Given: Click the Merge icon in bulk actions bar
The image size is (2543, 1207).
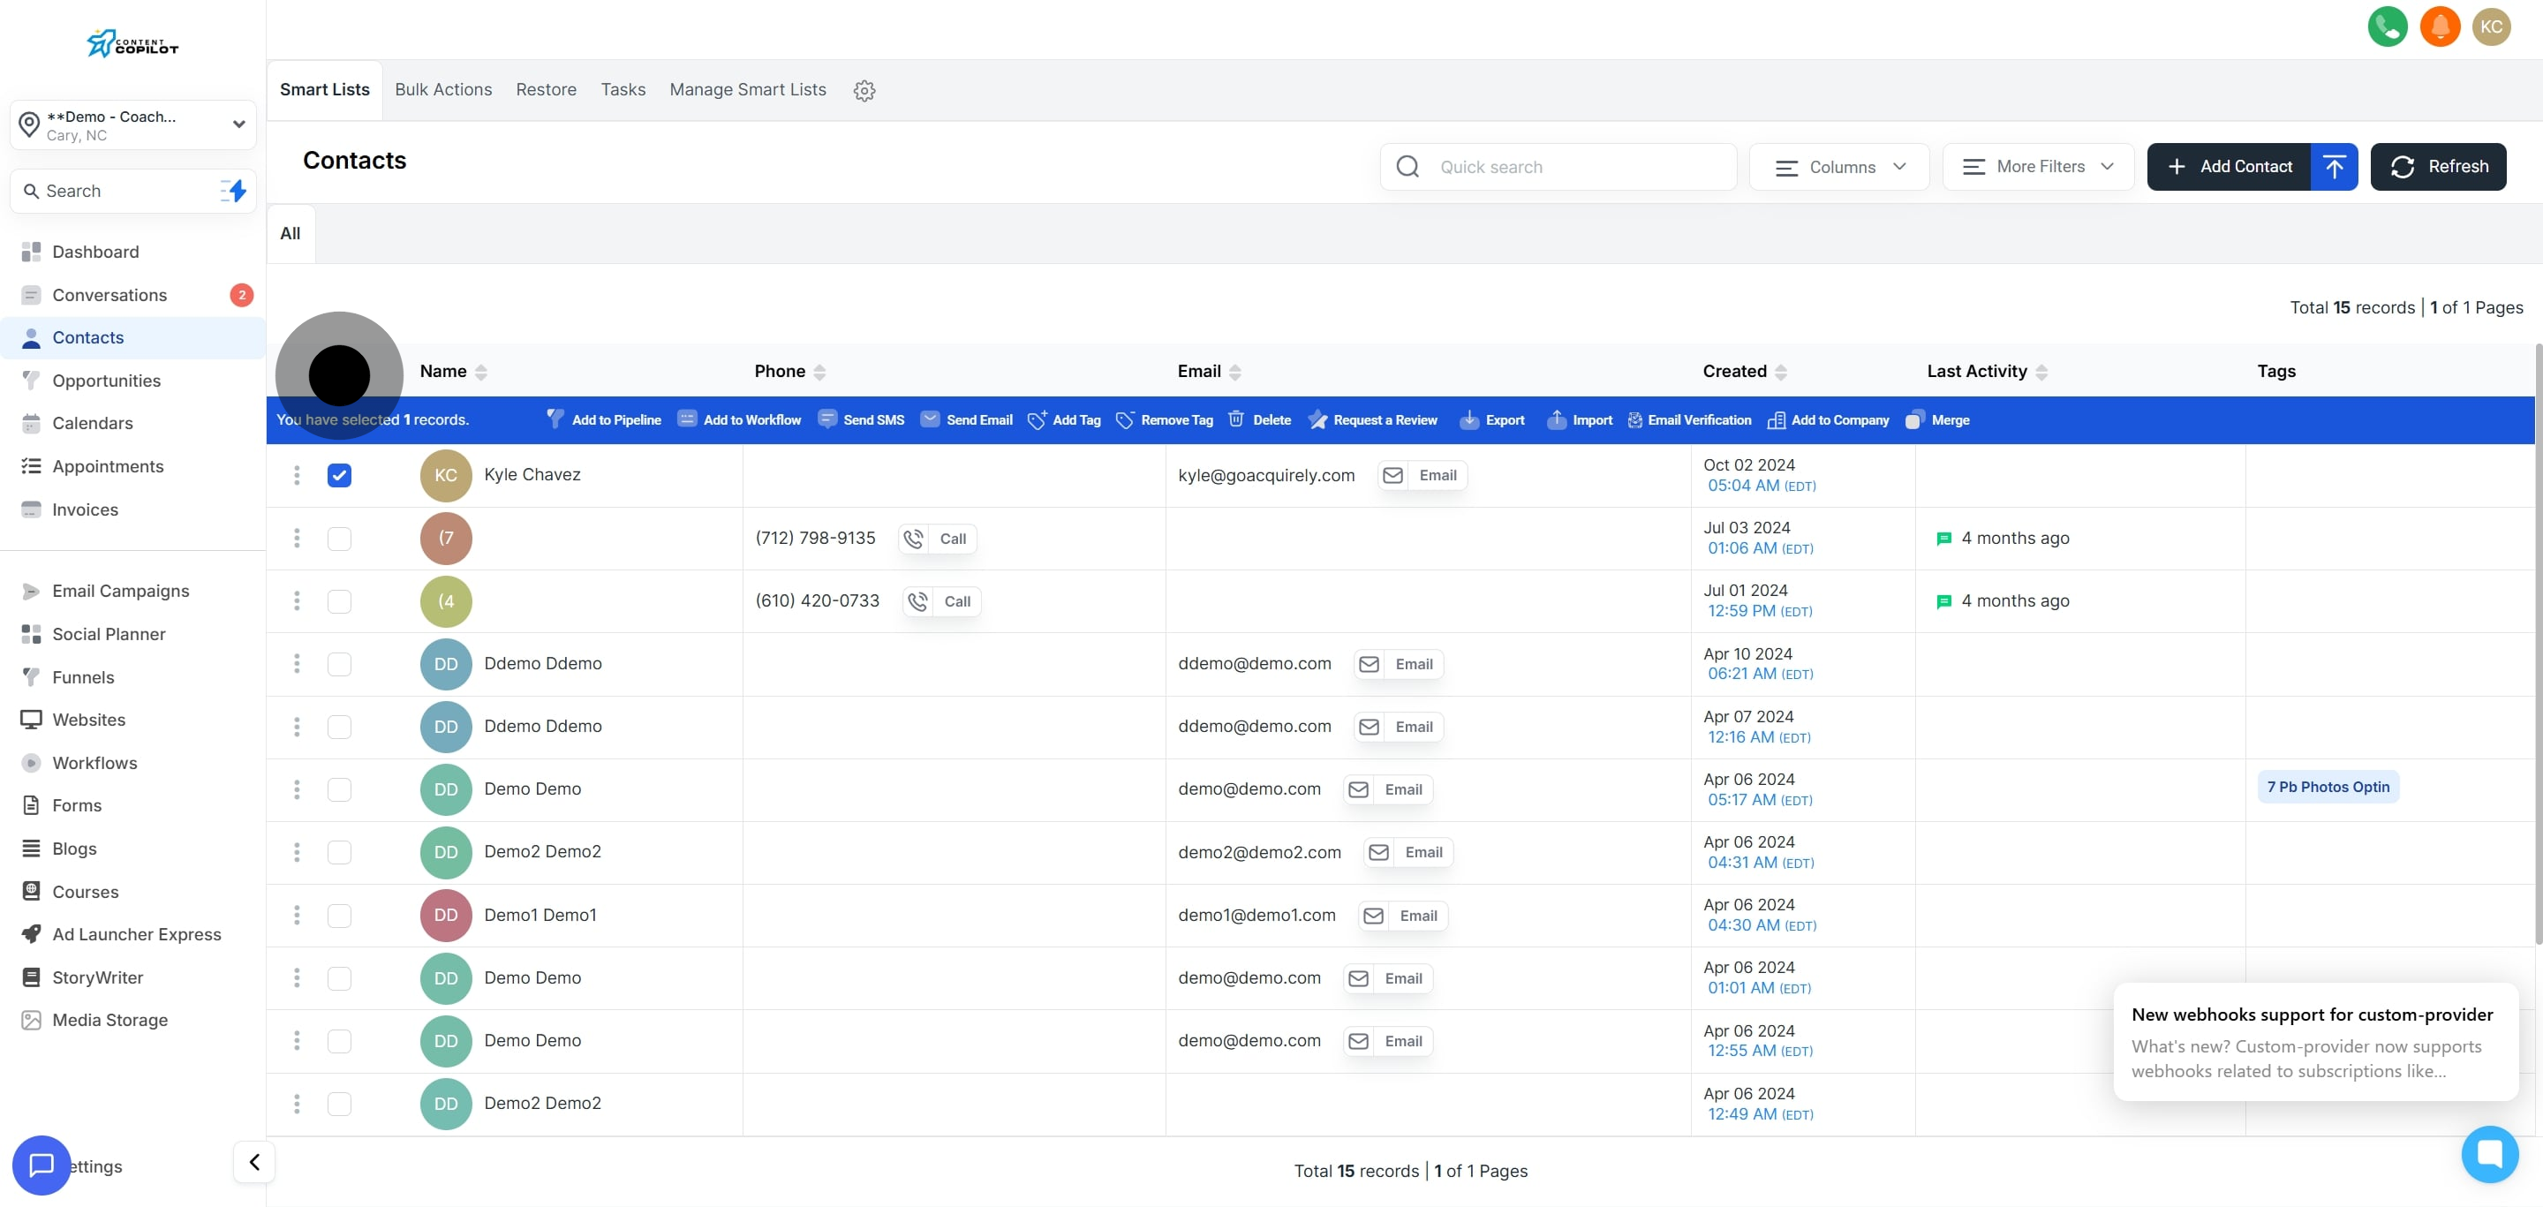Looking at the screenshot, I should coord(1914,419).
